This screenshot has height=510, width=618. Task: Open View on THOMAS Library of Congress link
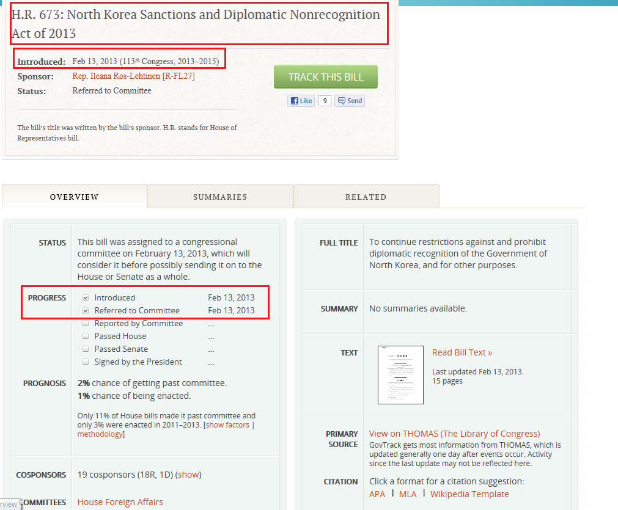click(x=454, y=434)
